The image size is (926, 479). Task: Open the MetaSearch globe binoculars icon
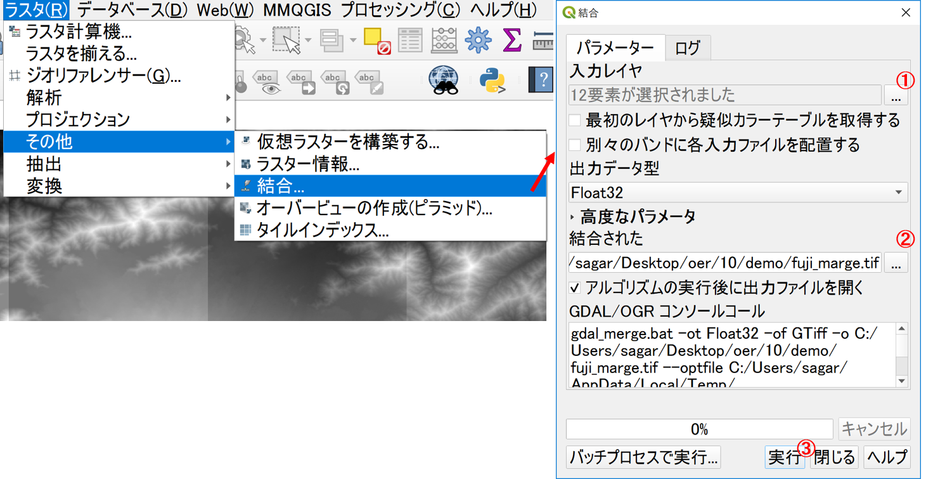pyautogui.click(x=444, y=81)
